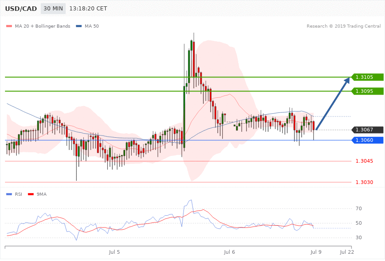This screenshot has height=261, width=385.
Task: Click the Jul 5 date axis label
Action: click(115, 252)
